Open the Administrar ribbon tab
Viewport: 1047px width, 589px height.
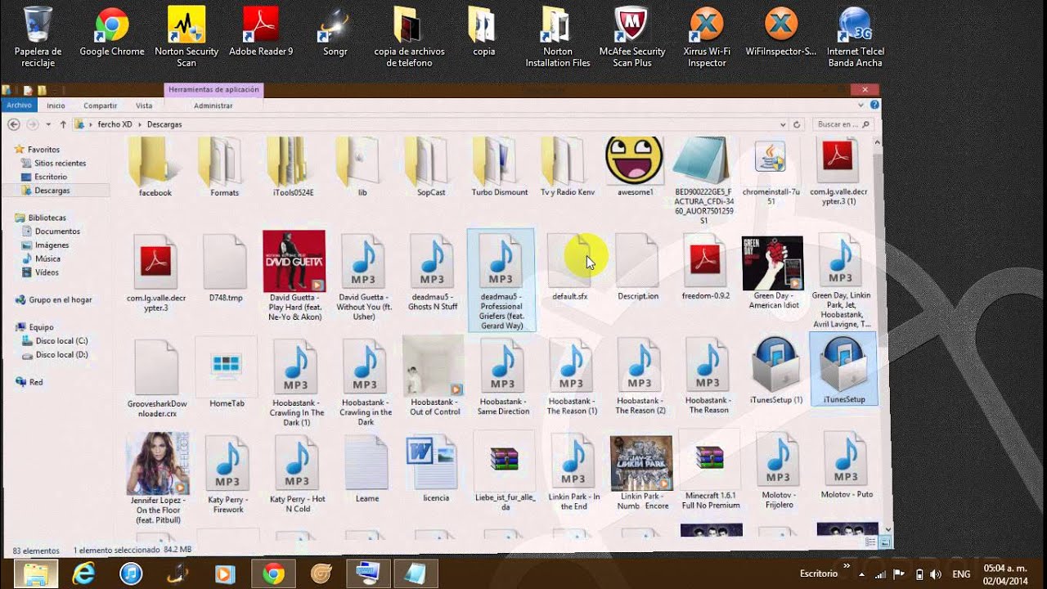pos(213,106)
